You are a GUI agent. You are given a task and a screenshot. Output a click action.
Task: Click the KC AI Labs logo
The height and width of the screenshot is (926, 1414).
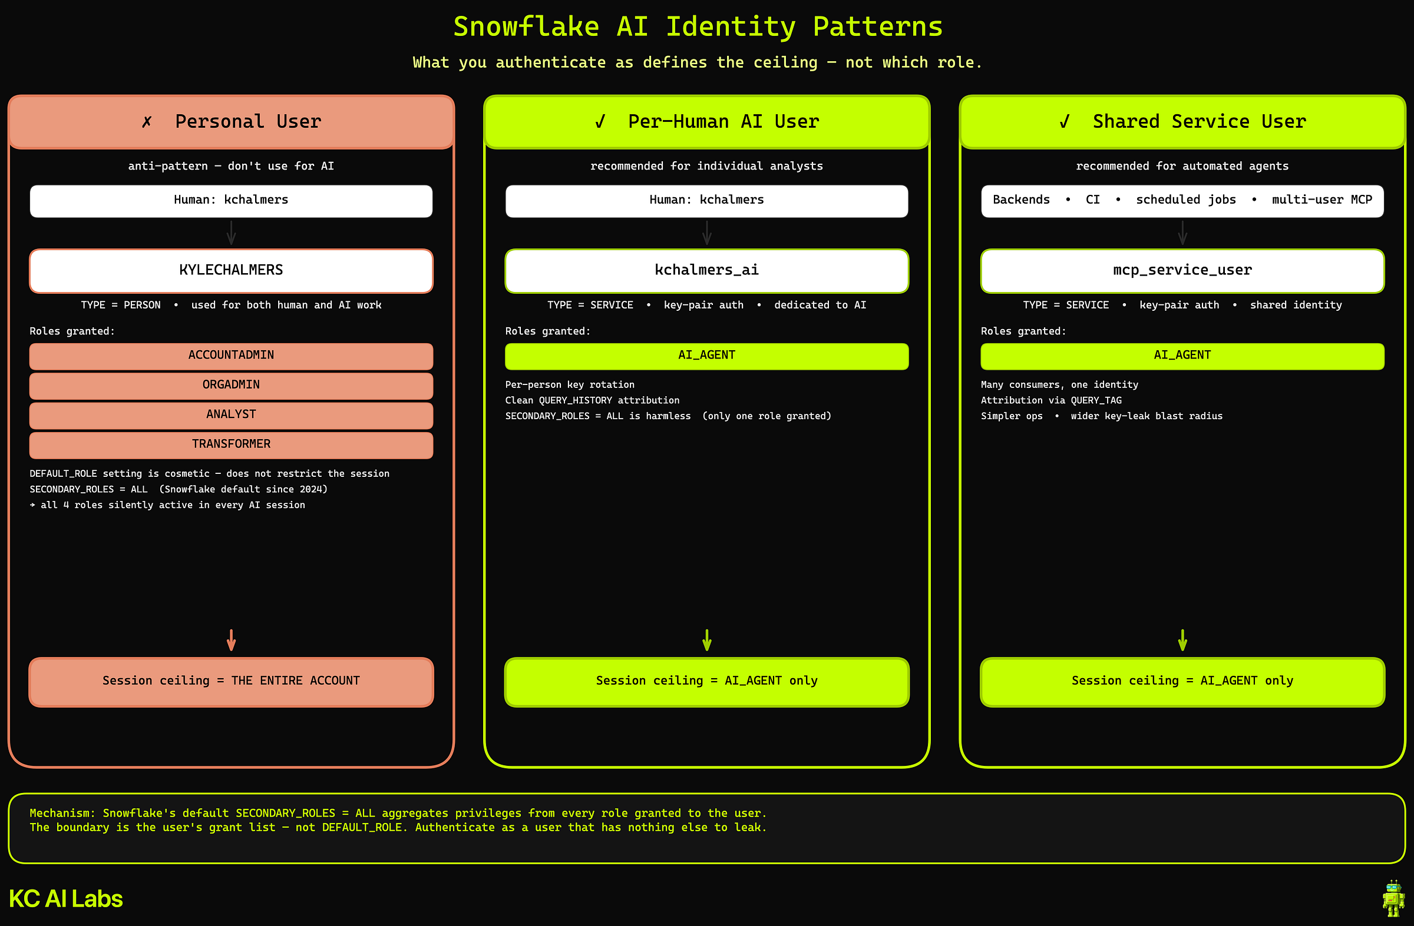(x=66, y=899)
